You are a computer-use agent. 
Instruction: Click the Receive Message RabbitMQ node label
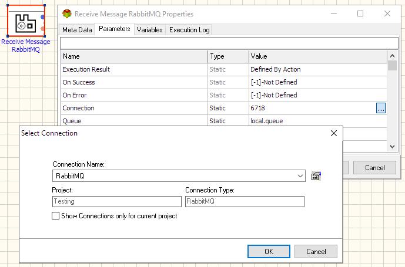[26, 45]
